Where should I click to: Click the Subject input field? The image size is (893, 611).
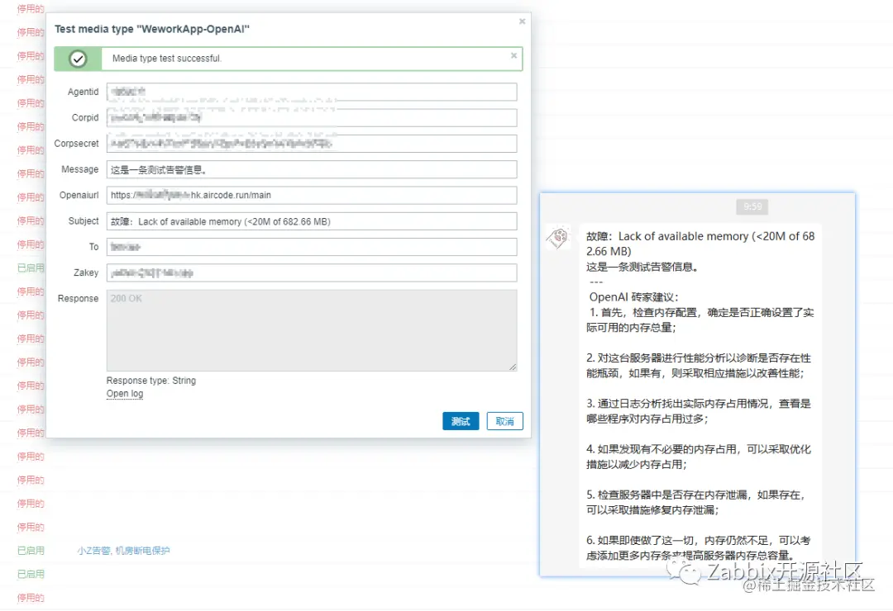pyautogui.click(x=312, y=221)
